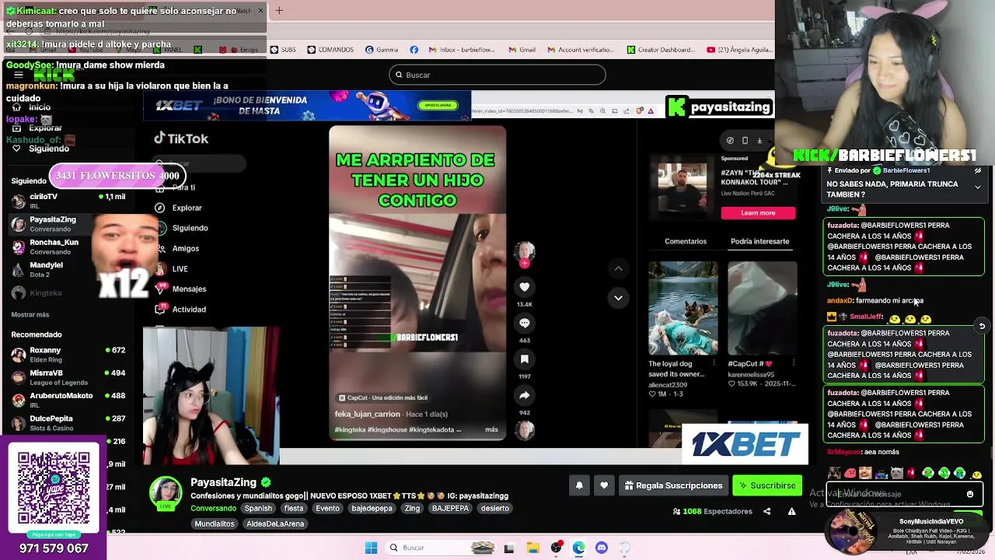Open Microsoft Edge from the taskbar
Image resolution: width=995 pixels, height=560 pixels.
coord(579,548)
